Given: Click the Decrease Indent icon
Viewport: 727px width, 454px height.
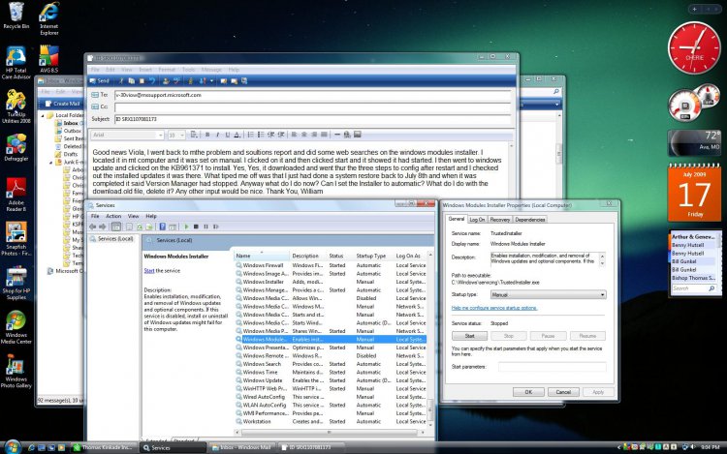Looking at the screenshot, I should [270, 135].
